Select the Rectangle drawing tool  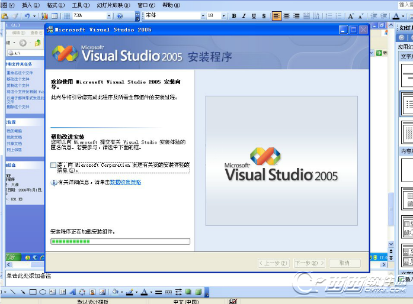[33, 292]
